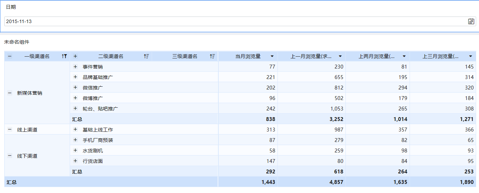Image resolution: width=479 pixels, height=193 pixels.
Task: Click value 812 in 微信推广 row
Action: coord(339,88)
